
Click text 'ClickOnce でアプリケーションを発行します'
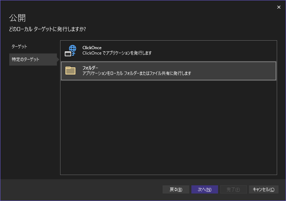[117, 53]
